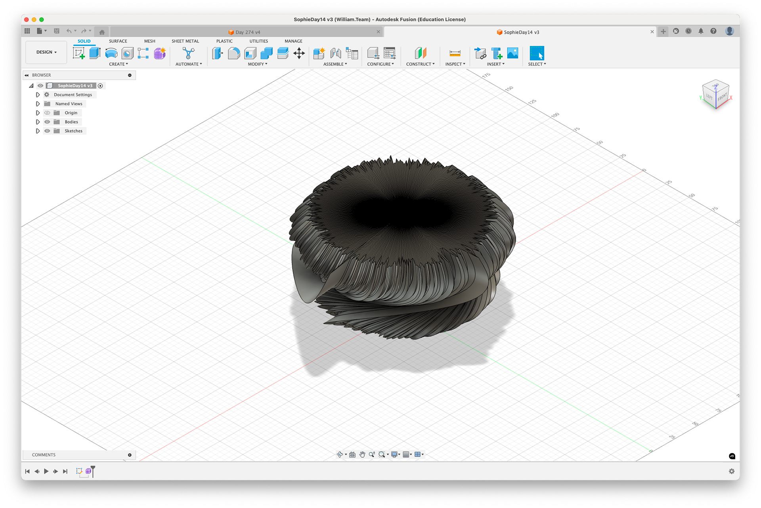Switch to the SURFACE tab
The image size is (761, 508).
(118, 41)
